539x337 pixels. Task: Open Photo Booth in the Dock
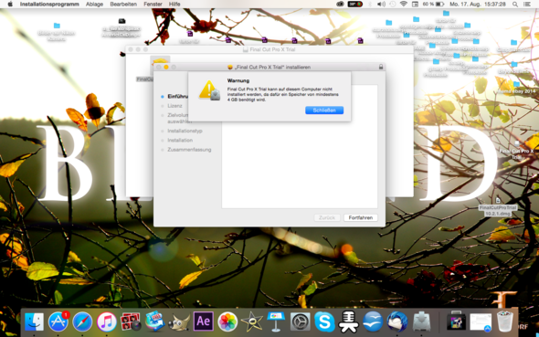[131, 321]
